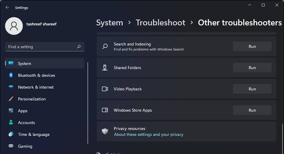The width and height of the screenshot is (284, 154).
Task: Select the Network wifi icon
Action: pos(11,87)
